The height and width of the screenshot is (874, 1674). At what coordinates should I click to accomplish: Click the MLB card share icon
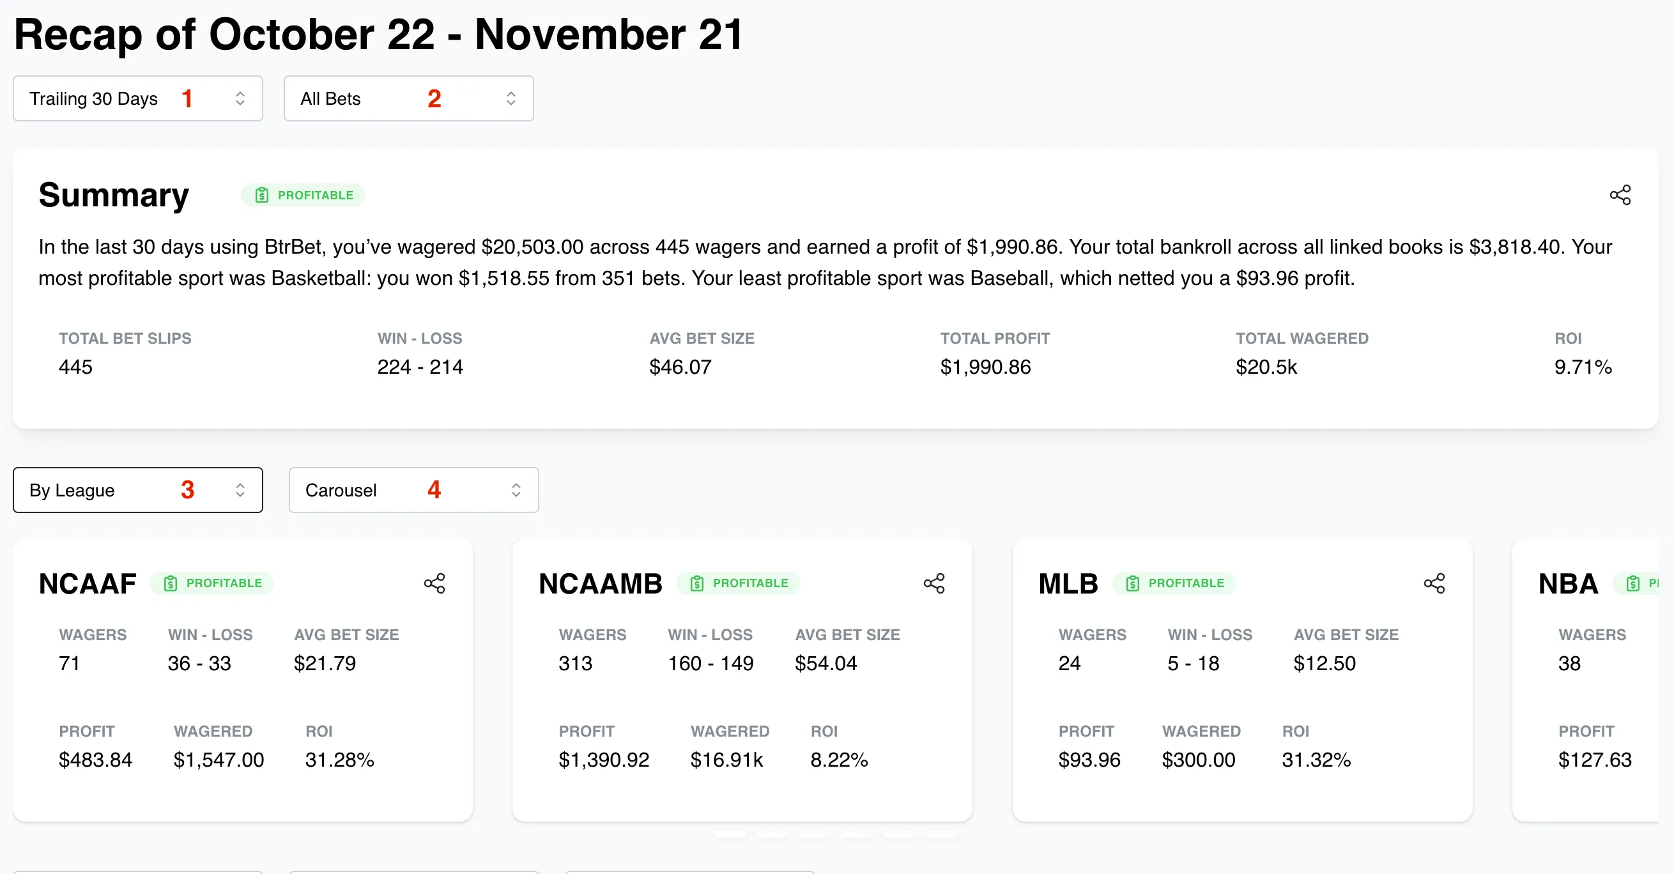[1434, 583]
